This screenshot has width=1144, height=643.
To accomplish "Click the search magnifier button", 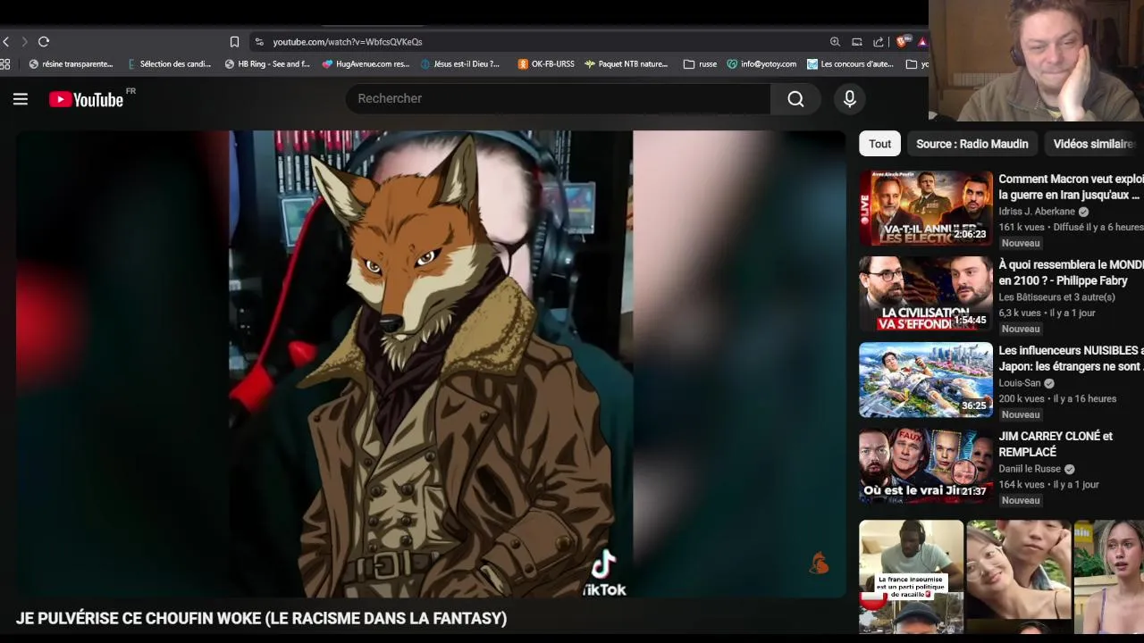I will coord(795,98).
